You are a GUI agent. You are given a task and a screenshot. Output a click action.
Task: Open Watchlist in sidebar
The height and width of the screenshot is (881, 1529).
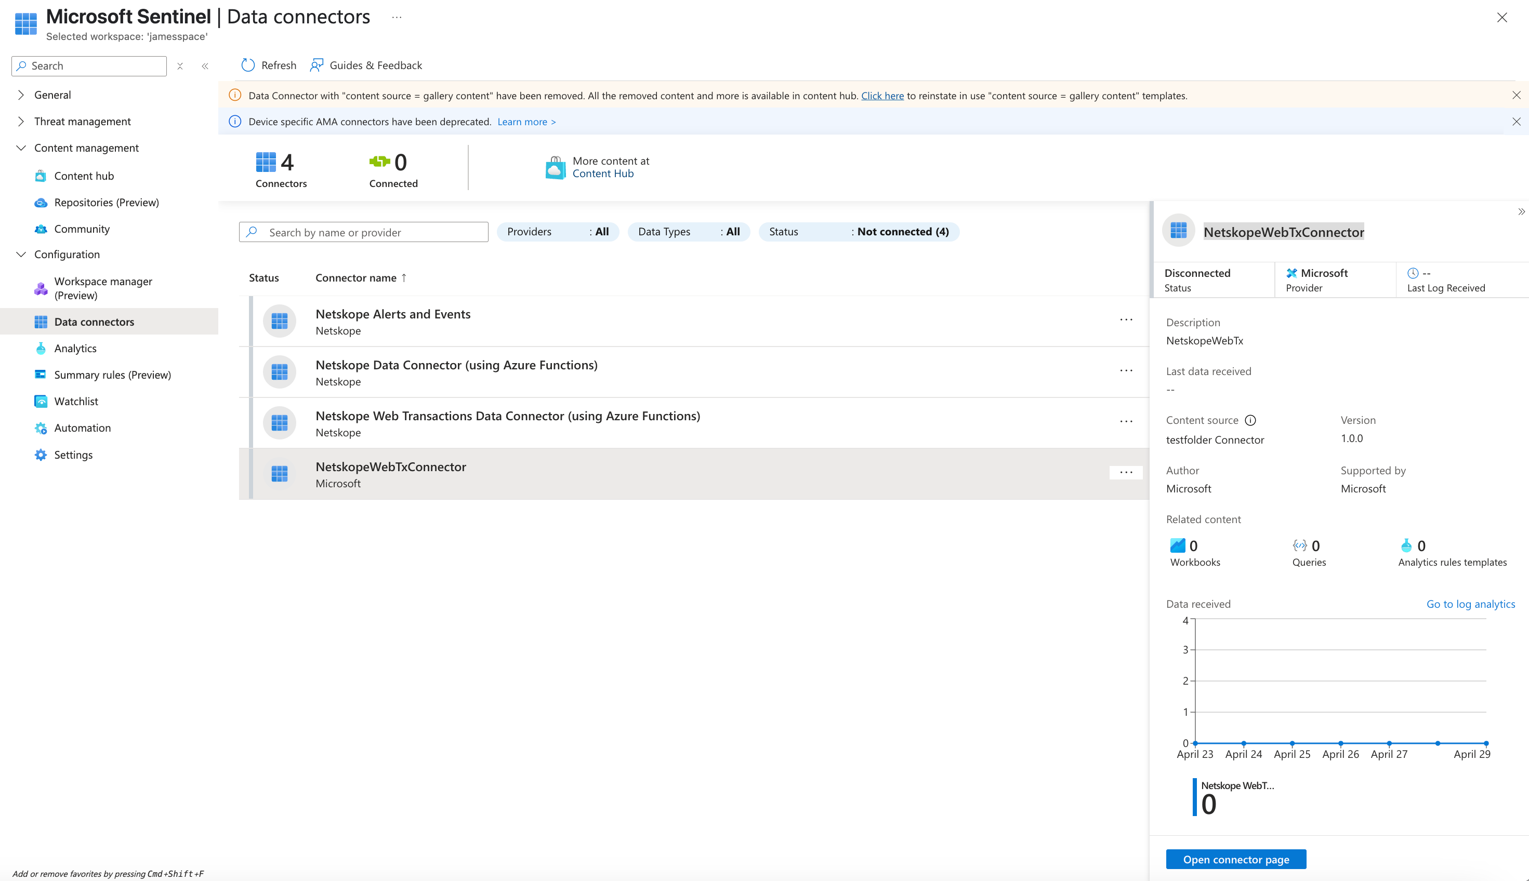click(x=76, y=402)
